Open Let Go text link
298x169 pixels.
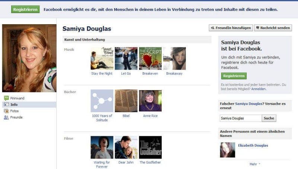(x=126, y=73)
